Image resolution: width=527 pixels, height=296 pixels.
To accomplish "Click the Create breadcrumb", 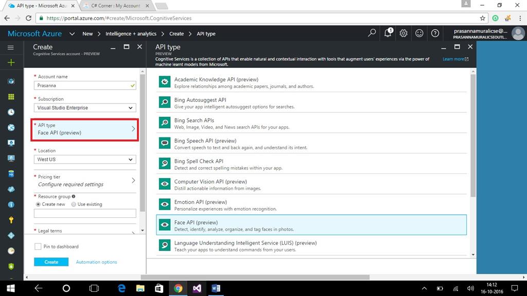I will [177, 33].
